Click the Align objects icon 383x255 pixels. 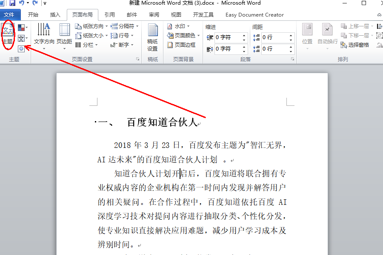tap(379, 26)
